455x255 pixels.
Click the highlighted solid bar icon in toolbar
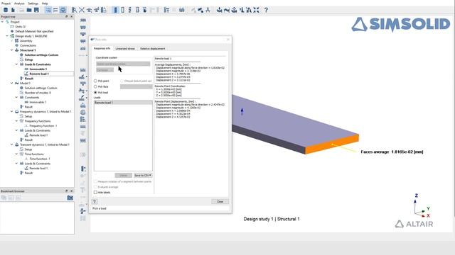pyautogui.click(x=115, y=10)
